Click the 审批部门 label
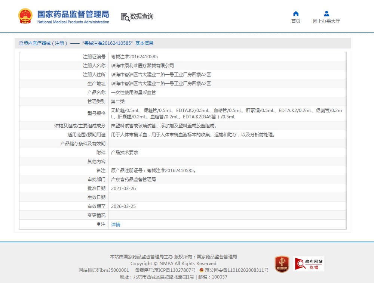 [96, 180]
